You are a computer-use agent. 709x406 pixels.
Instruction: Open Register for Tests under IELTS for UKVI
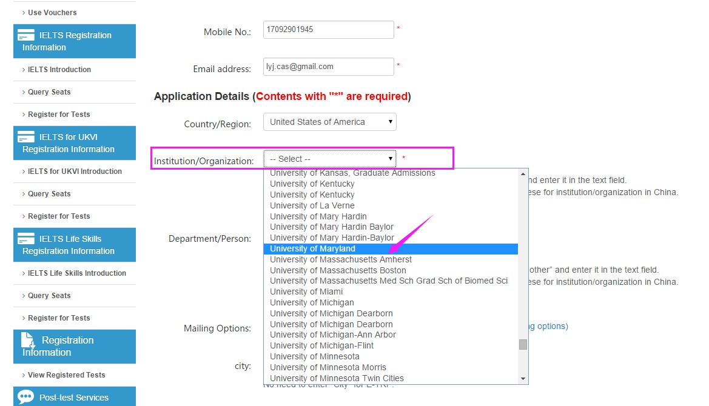coord(59,216)
